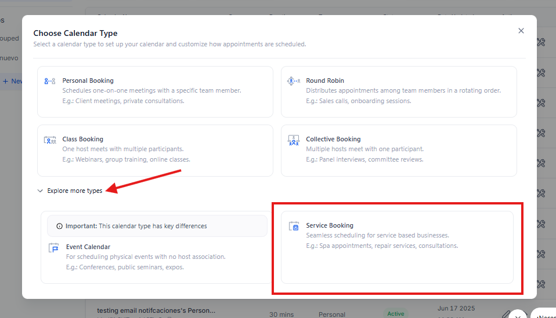The image size is (556, 318).
Task: Click the Round Robin rotation icon
Action: click(x=293, y=81)
